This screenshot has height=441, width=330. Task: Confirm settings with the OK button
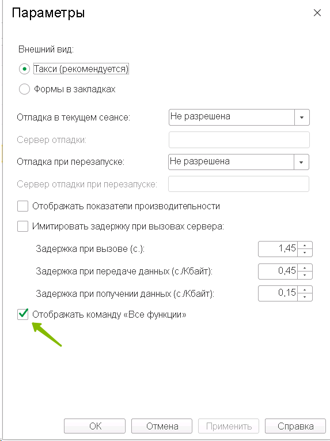[x=94, y=426]
